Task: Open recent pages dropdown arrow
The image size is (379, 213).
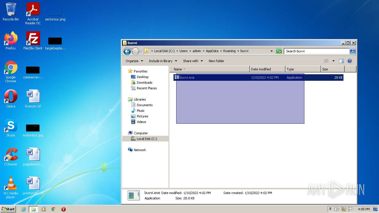Action: click(x=141, y=51)
